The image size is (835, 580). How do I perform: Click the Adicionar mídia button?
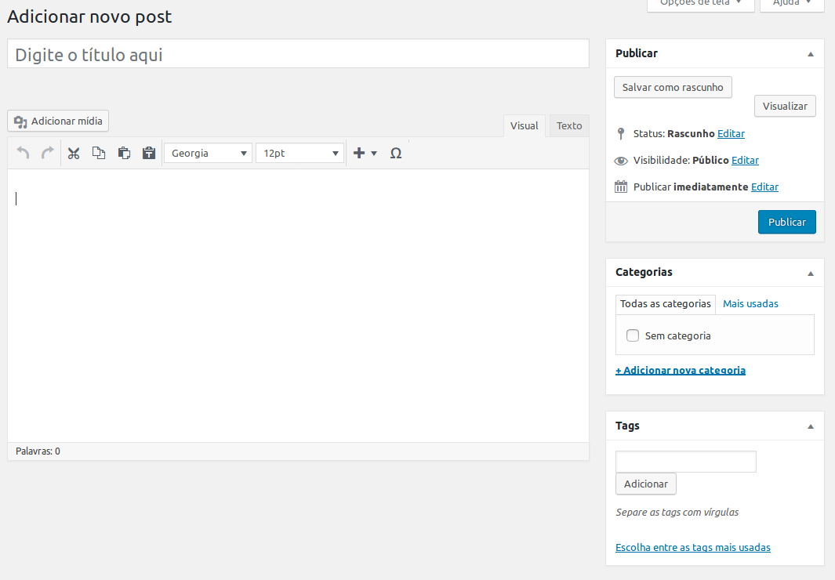59,121
